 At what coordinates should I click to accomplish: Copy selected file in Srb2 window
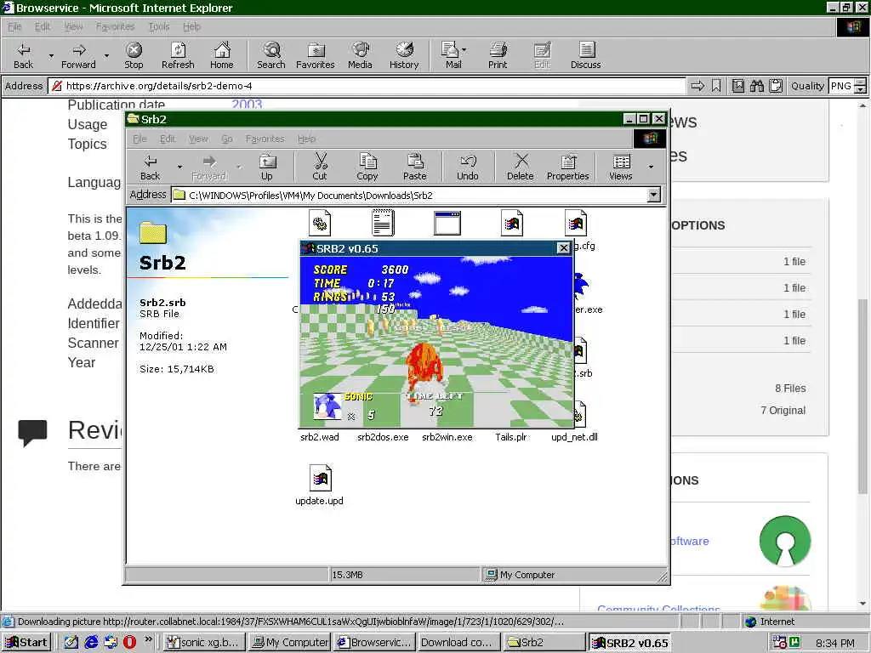[x=367, y=168]
